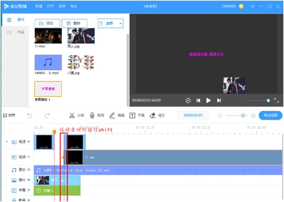
Task: Undo the last action
Action: click(29, 116)
